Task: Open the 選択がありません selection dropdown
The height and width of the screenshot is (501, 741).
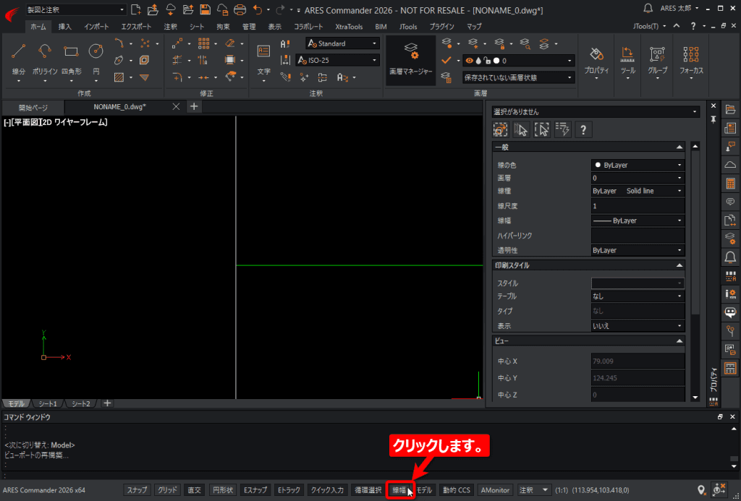Action: coord(596,112)
